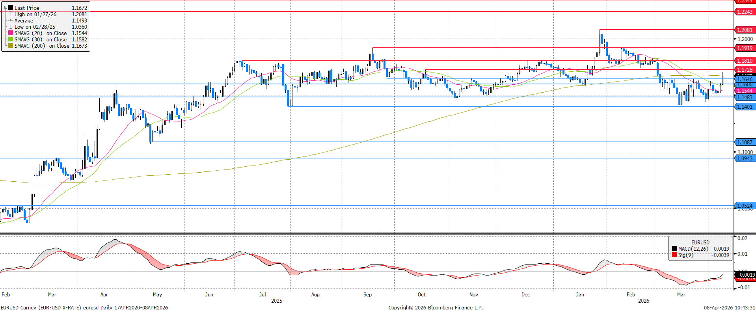Click the red Sig(9) legend swatch
This screenshot has width=756, height=311.
[x=674, y=255]
